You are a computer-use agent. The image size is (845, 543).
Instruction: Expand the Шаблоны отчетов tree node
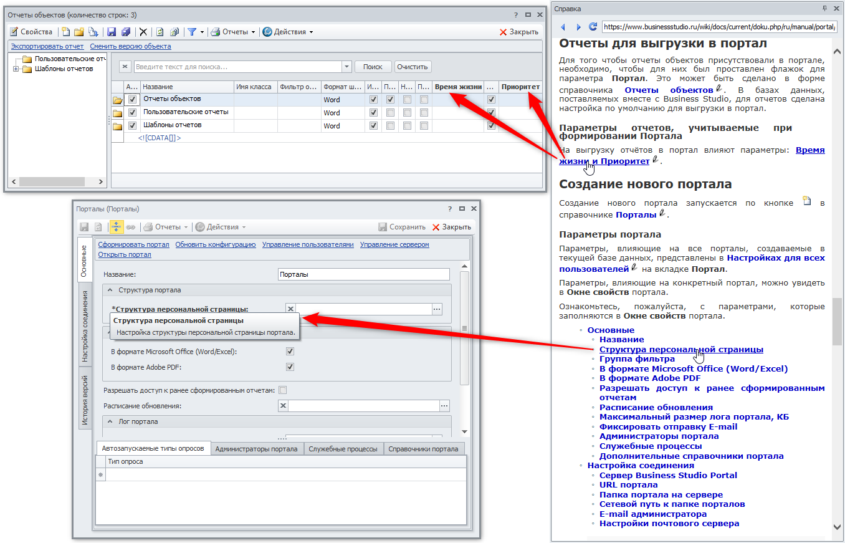click(16, 69)
